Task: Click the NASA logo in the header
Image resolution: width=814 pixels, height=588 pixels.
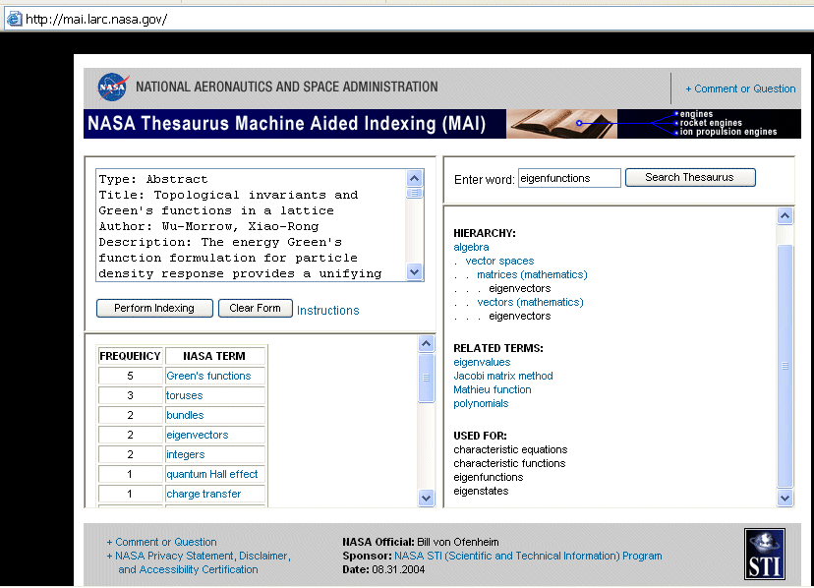Action: point(113,88)
